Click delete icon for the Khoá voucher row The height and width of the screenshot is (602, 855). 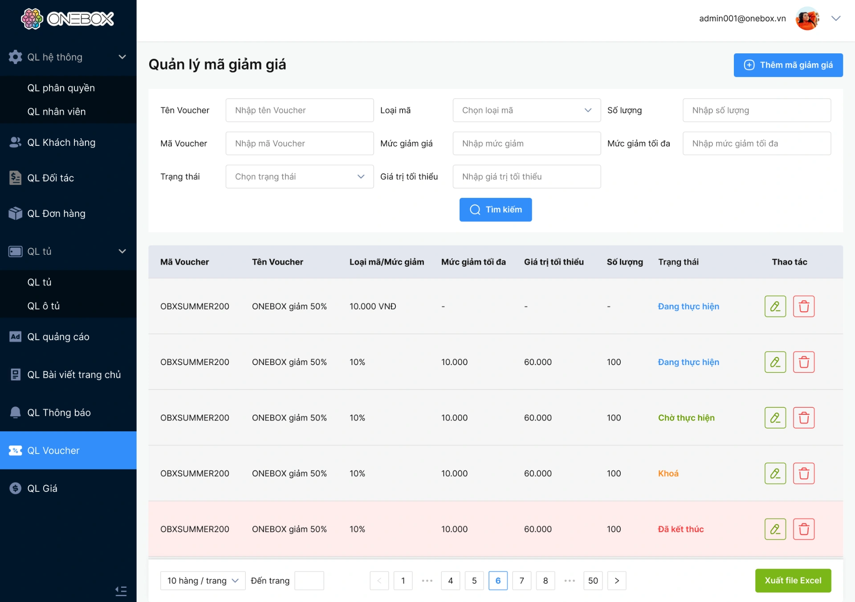803,474
